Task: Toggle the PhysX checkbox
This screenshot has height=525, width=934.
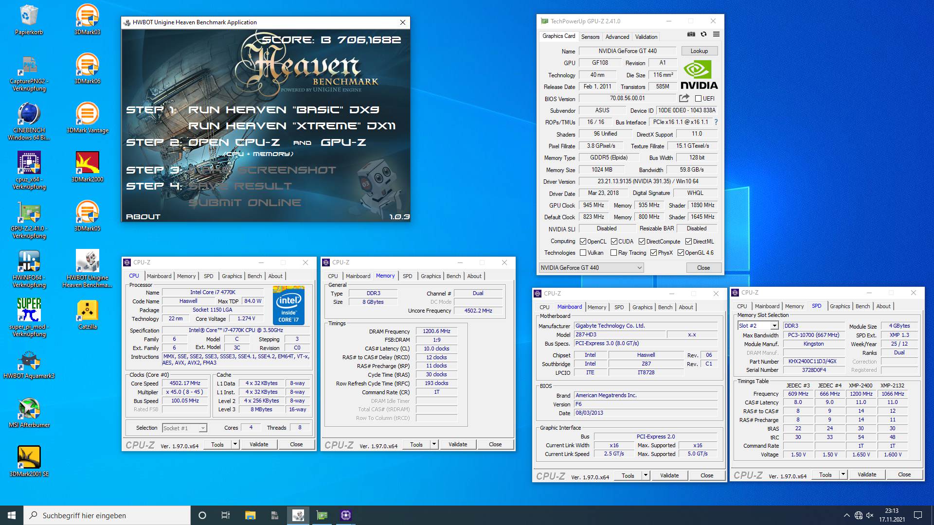Action: click(x=653, y=253)
